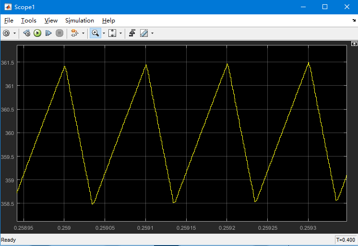Expand the Configuration Properties dropdown arrow
This screenshot has width=358, height=246.
14,33
